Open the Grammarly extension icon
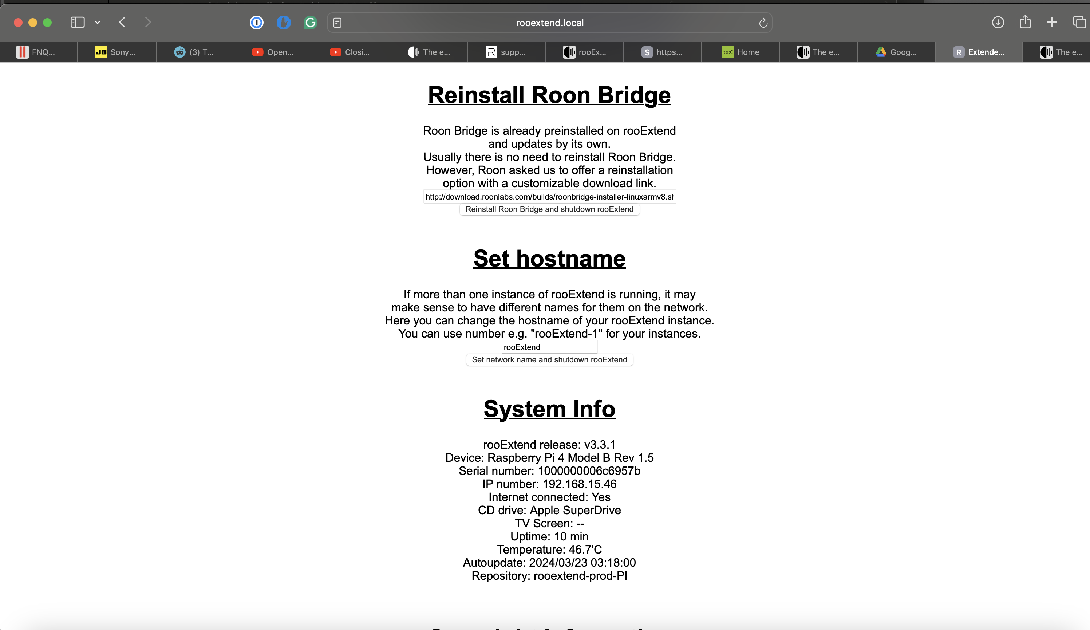 click(x=310, y=23)
